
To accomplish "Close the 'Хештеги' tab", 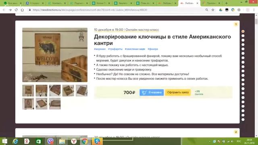I will coord(131,3).
